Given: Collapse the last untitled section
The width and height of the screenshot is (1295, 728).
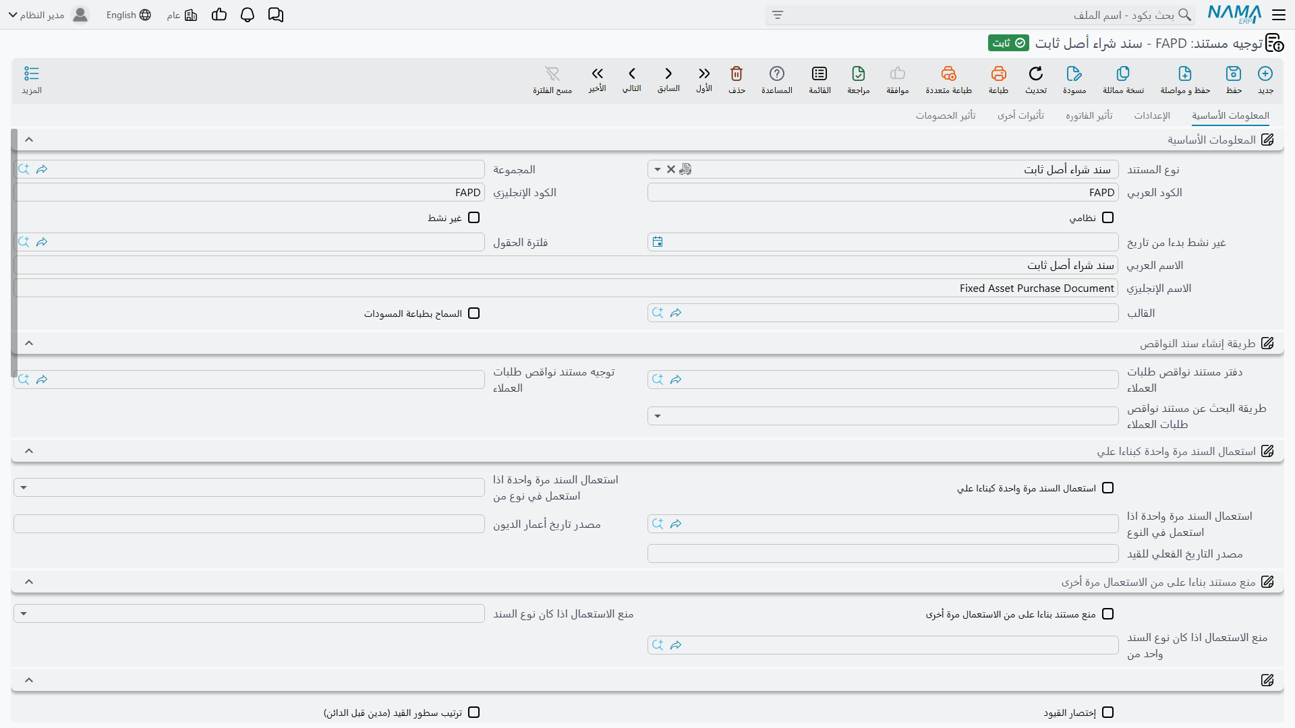Looking at the screenshot, I should tap(29, 680).
